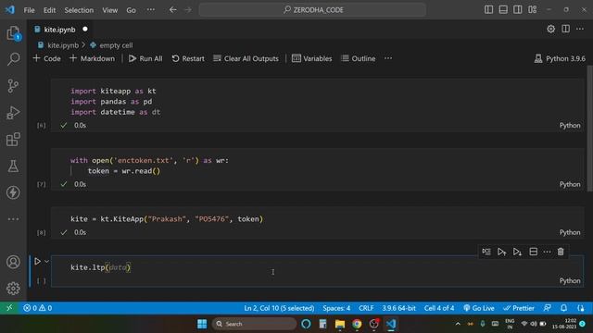The image size is (593, 333).
Task: Click into the kite.ltp code cell
Action: pos(317,267)
